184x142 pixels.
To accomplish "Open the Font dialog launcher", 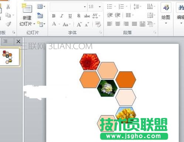I will pos(100,32).
